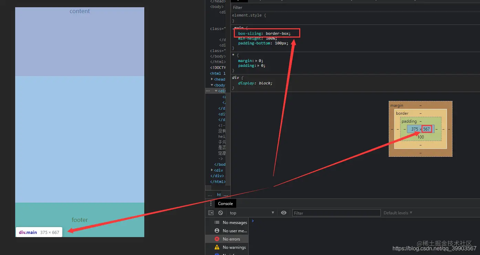The width and height of the screenshot is (480, 255).
Task: Open the Default levels dropdown
Action: [398, 213]
